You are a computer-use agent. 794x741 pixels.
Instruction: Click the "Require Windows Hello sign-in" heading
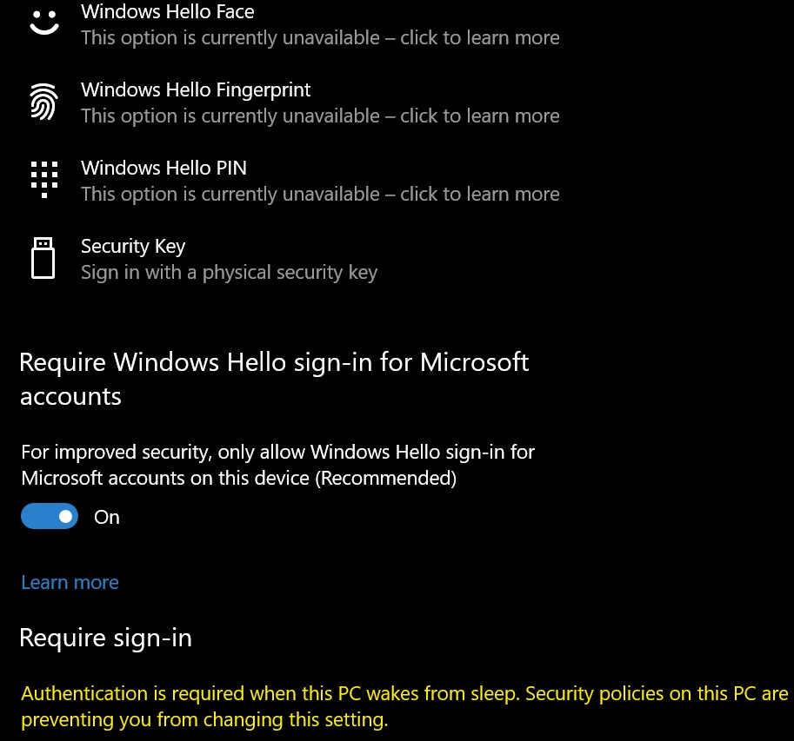click(x=274, y=362)
